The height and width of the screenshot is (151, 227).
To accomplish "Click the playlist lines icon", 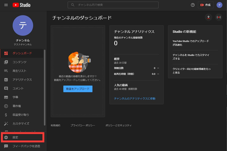I will (x=6, y=71).
